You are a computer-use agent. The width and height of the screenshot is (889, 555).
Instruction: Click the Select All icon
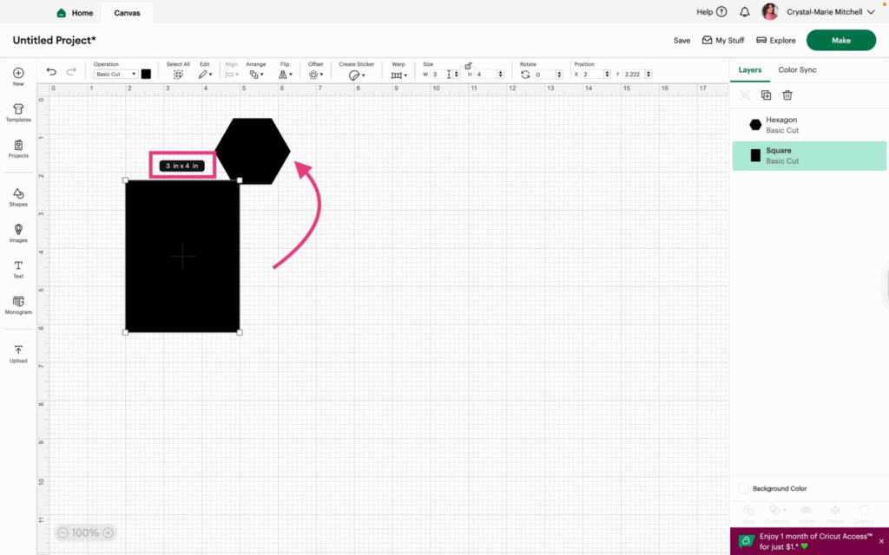click(178, 75)
